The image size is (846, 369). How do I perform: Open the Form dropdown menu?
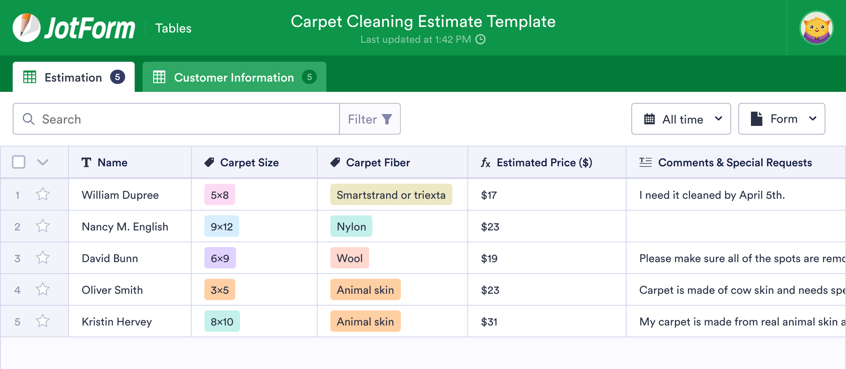(x=781, y=119)
